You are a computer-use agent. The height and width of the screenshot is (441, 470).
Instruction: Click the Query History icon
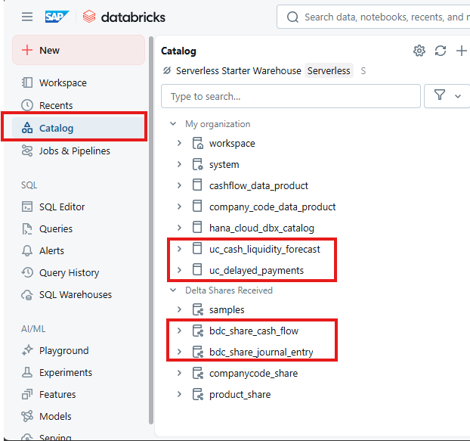[x=27, y=272]
